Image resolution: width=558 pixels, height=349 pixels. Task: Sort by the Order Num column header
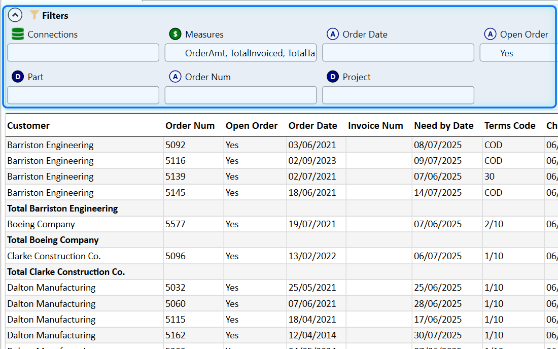pyautogui.click(x=190, y=126)
